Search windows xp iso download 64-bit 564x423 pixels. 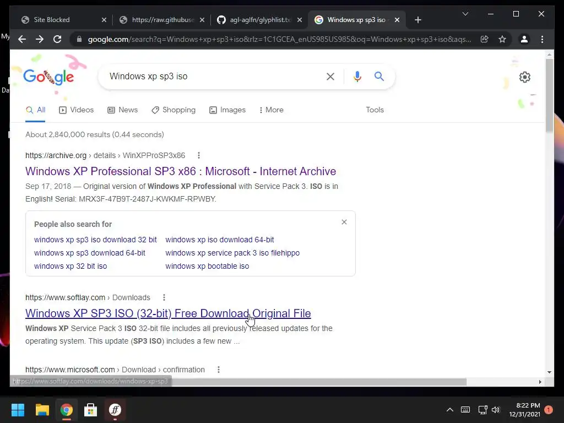(x=219, y=240)
